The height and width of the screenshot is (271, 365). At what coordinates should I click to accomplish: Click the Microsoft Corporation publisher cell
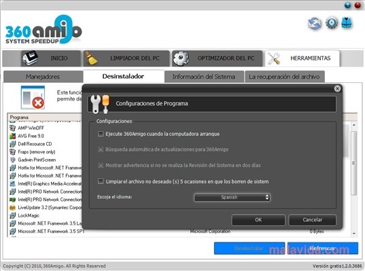click(210, 232)
